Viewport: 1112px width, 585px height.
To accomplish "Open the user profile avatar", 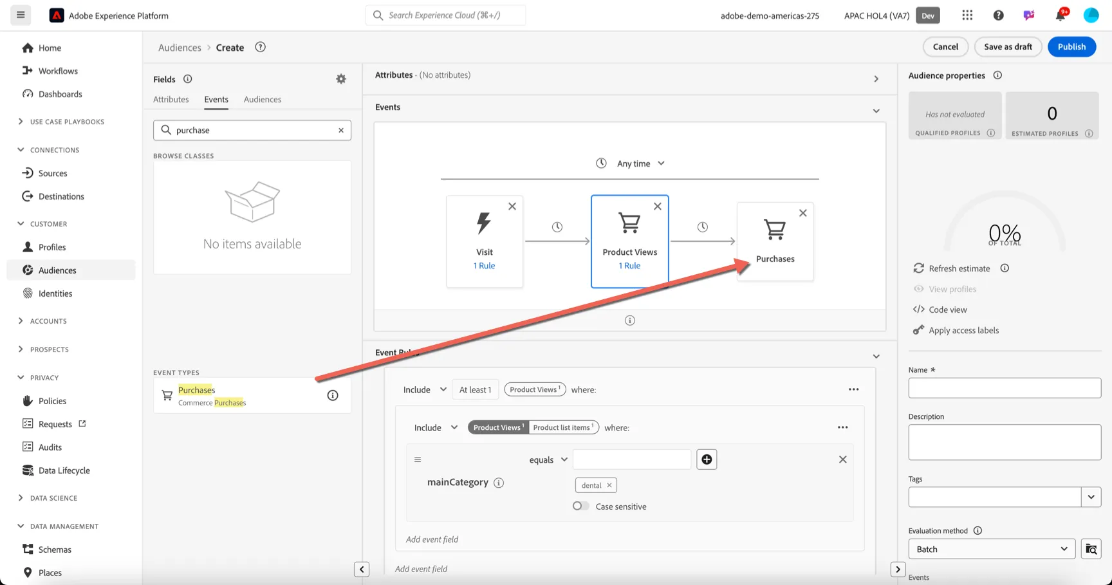I will tap(1091, 15).
